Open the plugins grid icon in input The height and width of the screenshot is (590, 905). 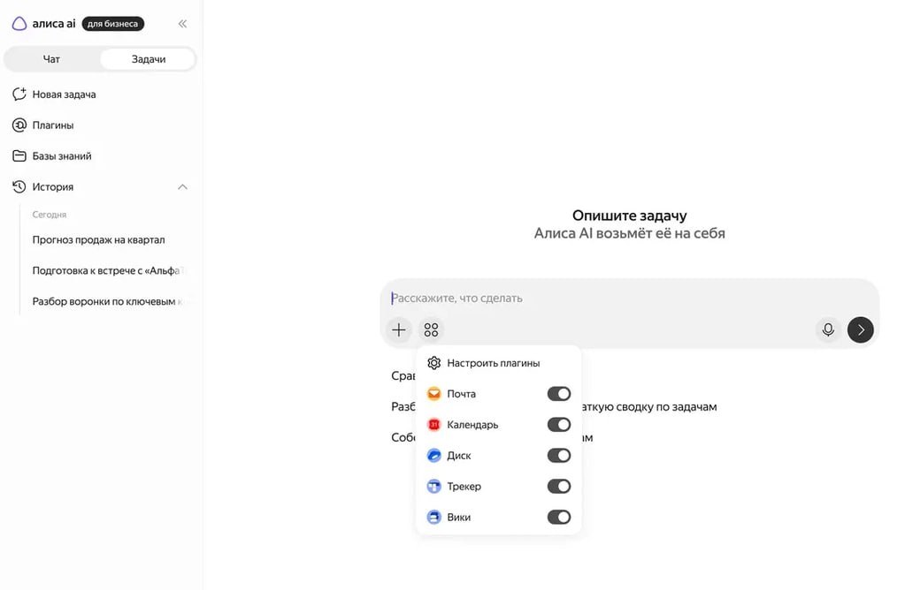[431, 330]
